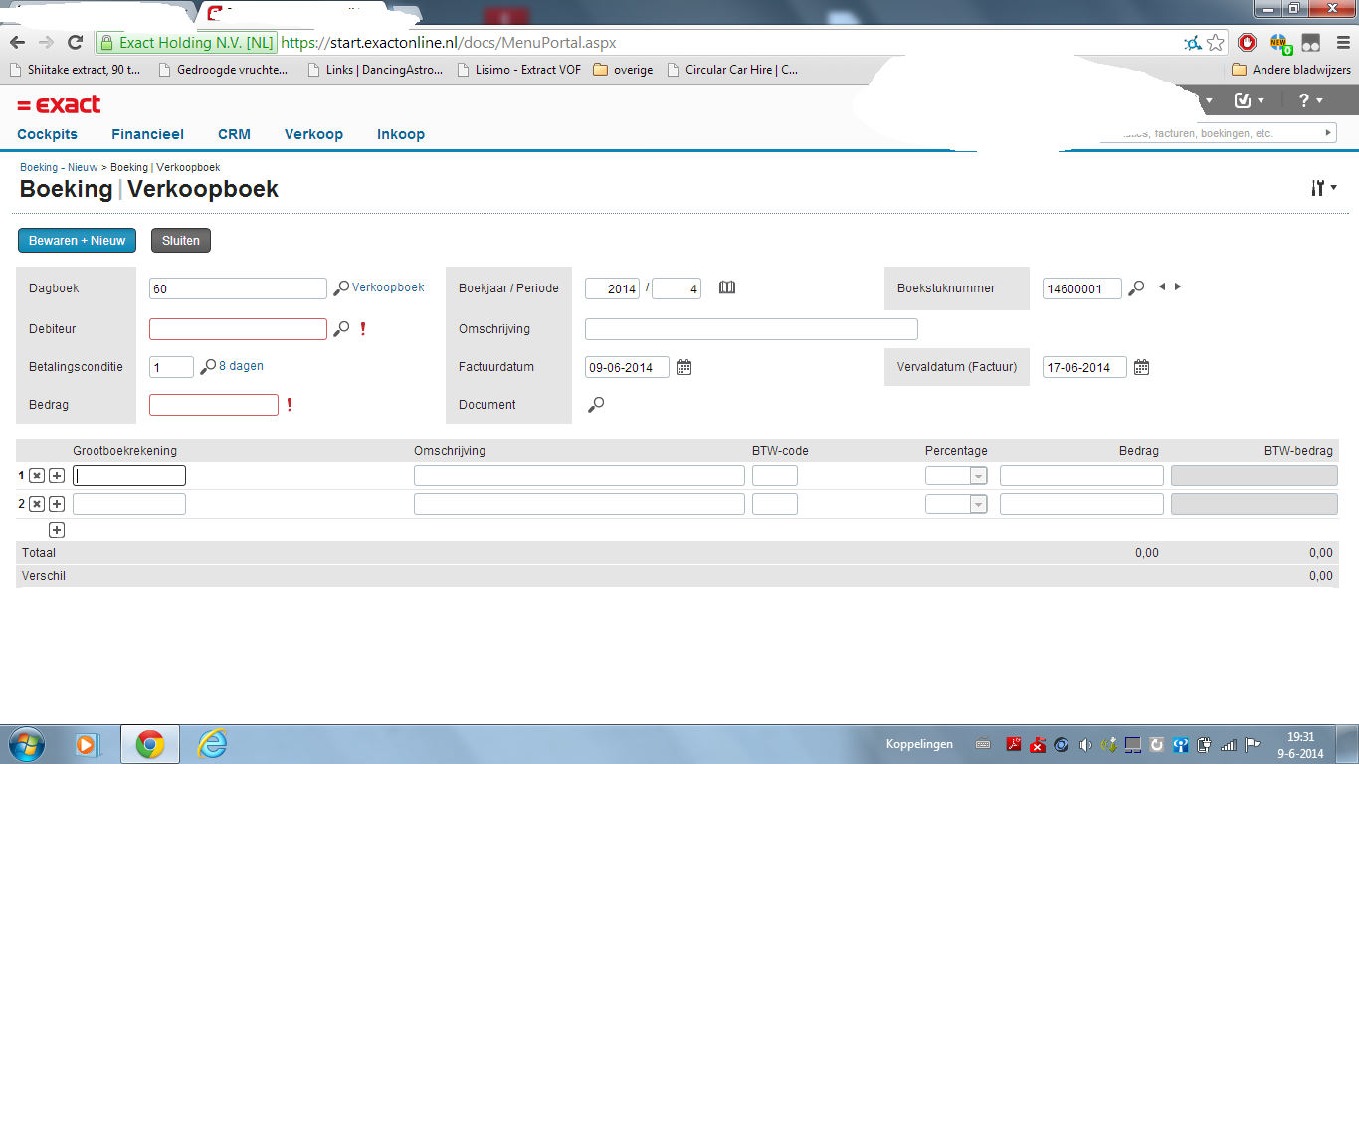Expand the Percentage dropdown in row 2
This screenshot has height=1146, width=1359.
[978, 505]
